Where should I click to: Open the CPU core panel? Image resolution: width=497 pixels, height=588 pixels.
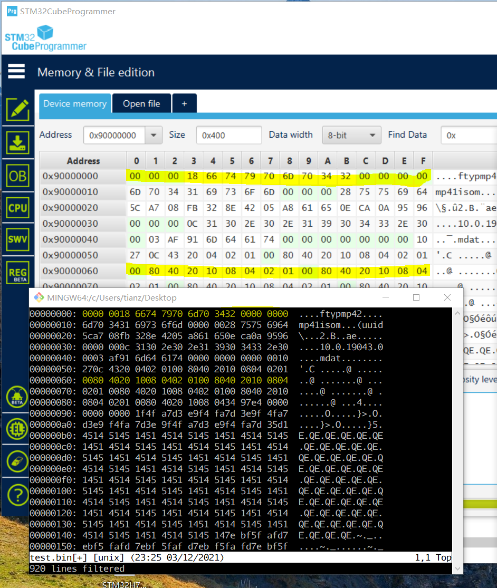coord(17,208)
